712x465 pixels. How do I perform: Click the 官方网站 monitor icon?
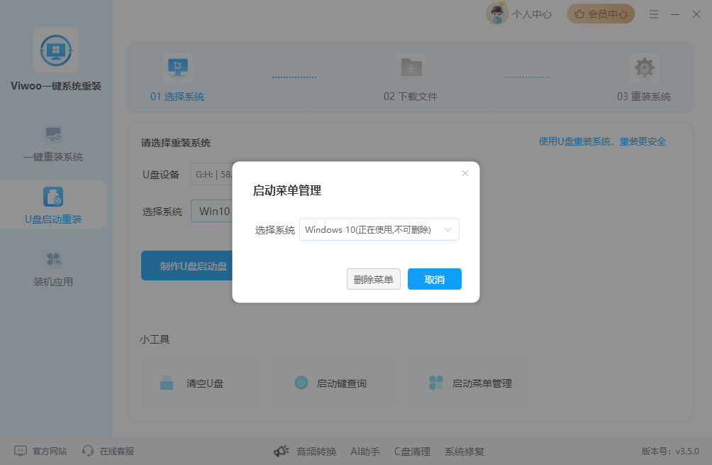[x=21, y=451]
